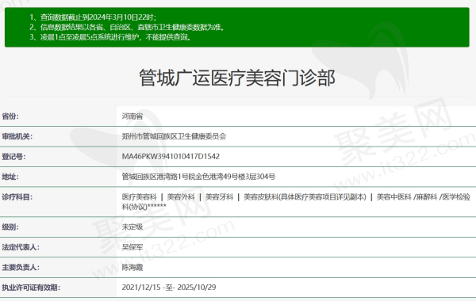Click 美容外科 in the subjects row
476x301 pixels.
[x=181, y=197]
